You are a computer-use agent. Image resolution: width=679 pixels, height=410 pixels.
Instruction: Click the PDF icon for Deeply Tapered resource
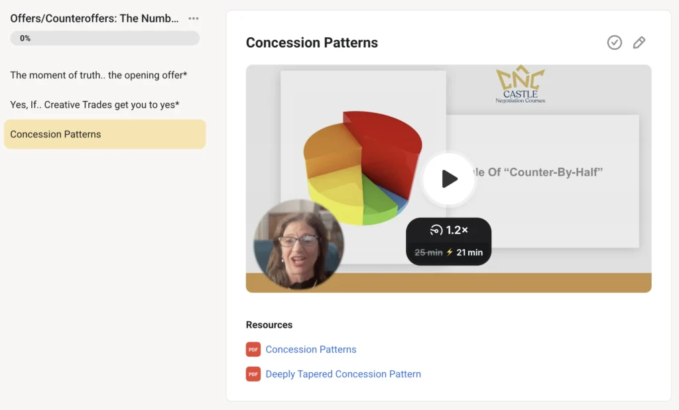coord(253,374)
